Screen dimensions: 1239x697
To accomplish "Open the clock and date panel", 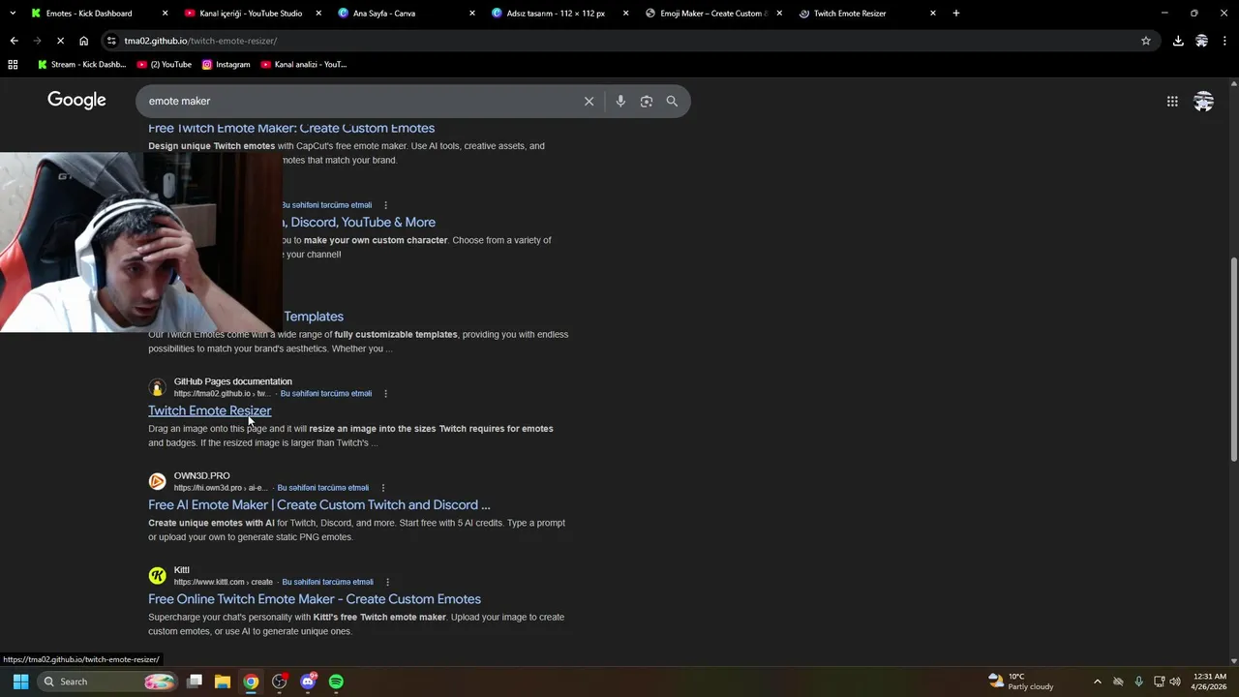I will click(x=1208, y=682).
